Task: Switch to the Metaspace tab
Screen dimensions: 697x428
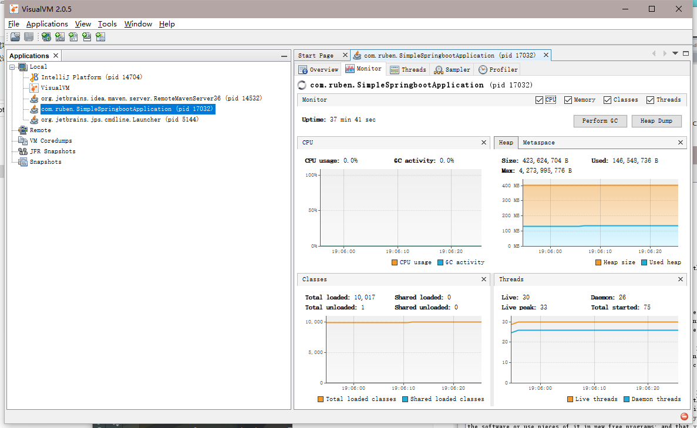Action: pos(538,143)
